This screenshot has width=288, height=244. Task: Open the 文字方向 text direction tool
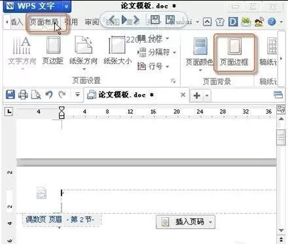tap(22, 53)
